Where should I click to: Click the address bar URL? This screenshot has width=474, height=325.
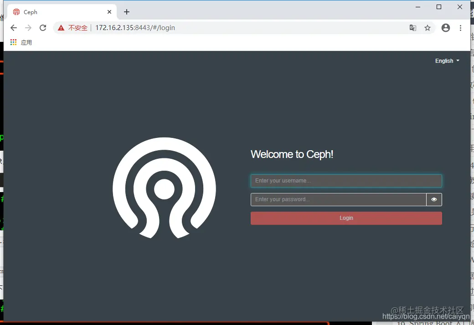pos(135,28)
